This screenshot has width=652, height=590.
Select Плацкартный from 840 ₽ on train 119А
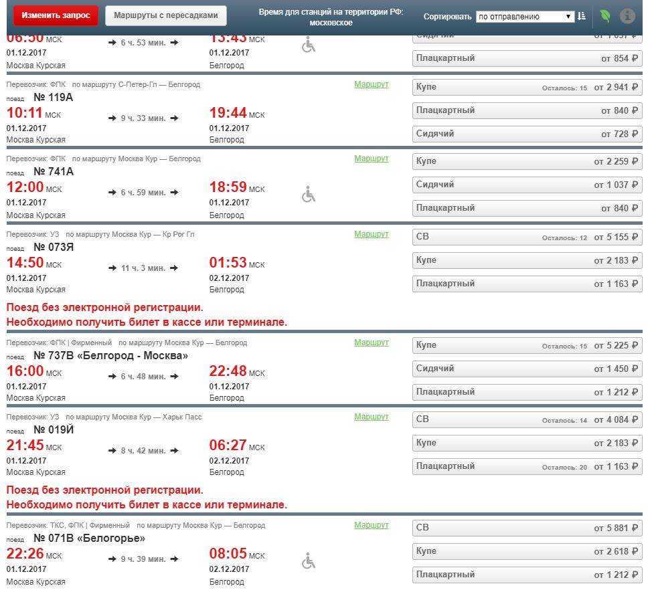pos(527,110)
